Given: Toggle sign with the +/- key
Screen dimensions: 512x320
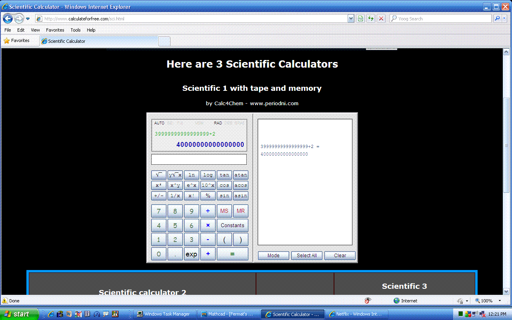Looking at the screenshot, I should (x=159, y=196).
